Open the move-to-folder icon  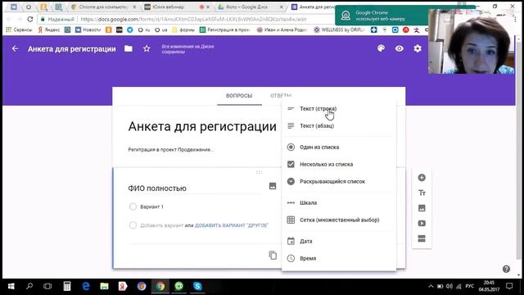click(x=129, y=49)
